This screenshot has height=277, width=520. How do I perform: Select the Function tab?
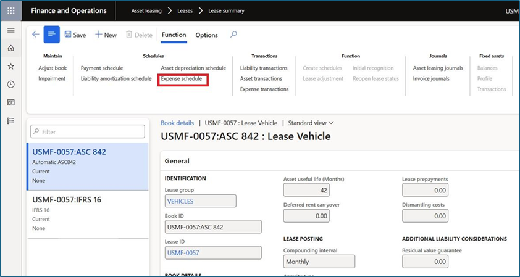(174, 35)
